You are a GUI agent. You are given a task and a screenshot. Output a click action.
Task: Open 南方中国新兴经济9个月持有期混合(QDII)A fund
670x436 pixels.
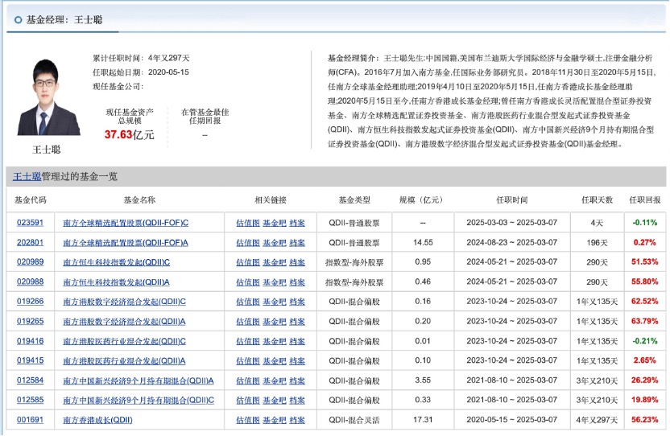coord(138,381)
